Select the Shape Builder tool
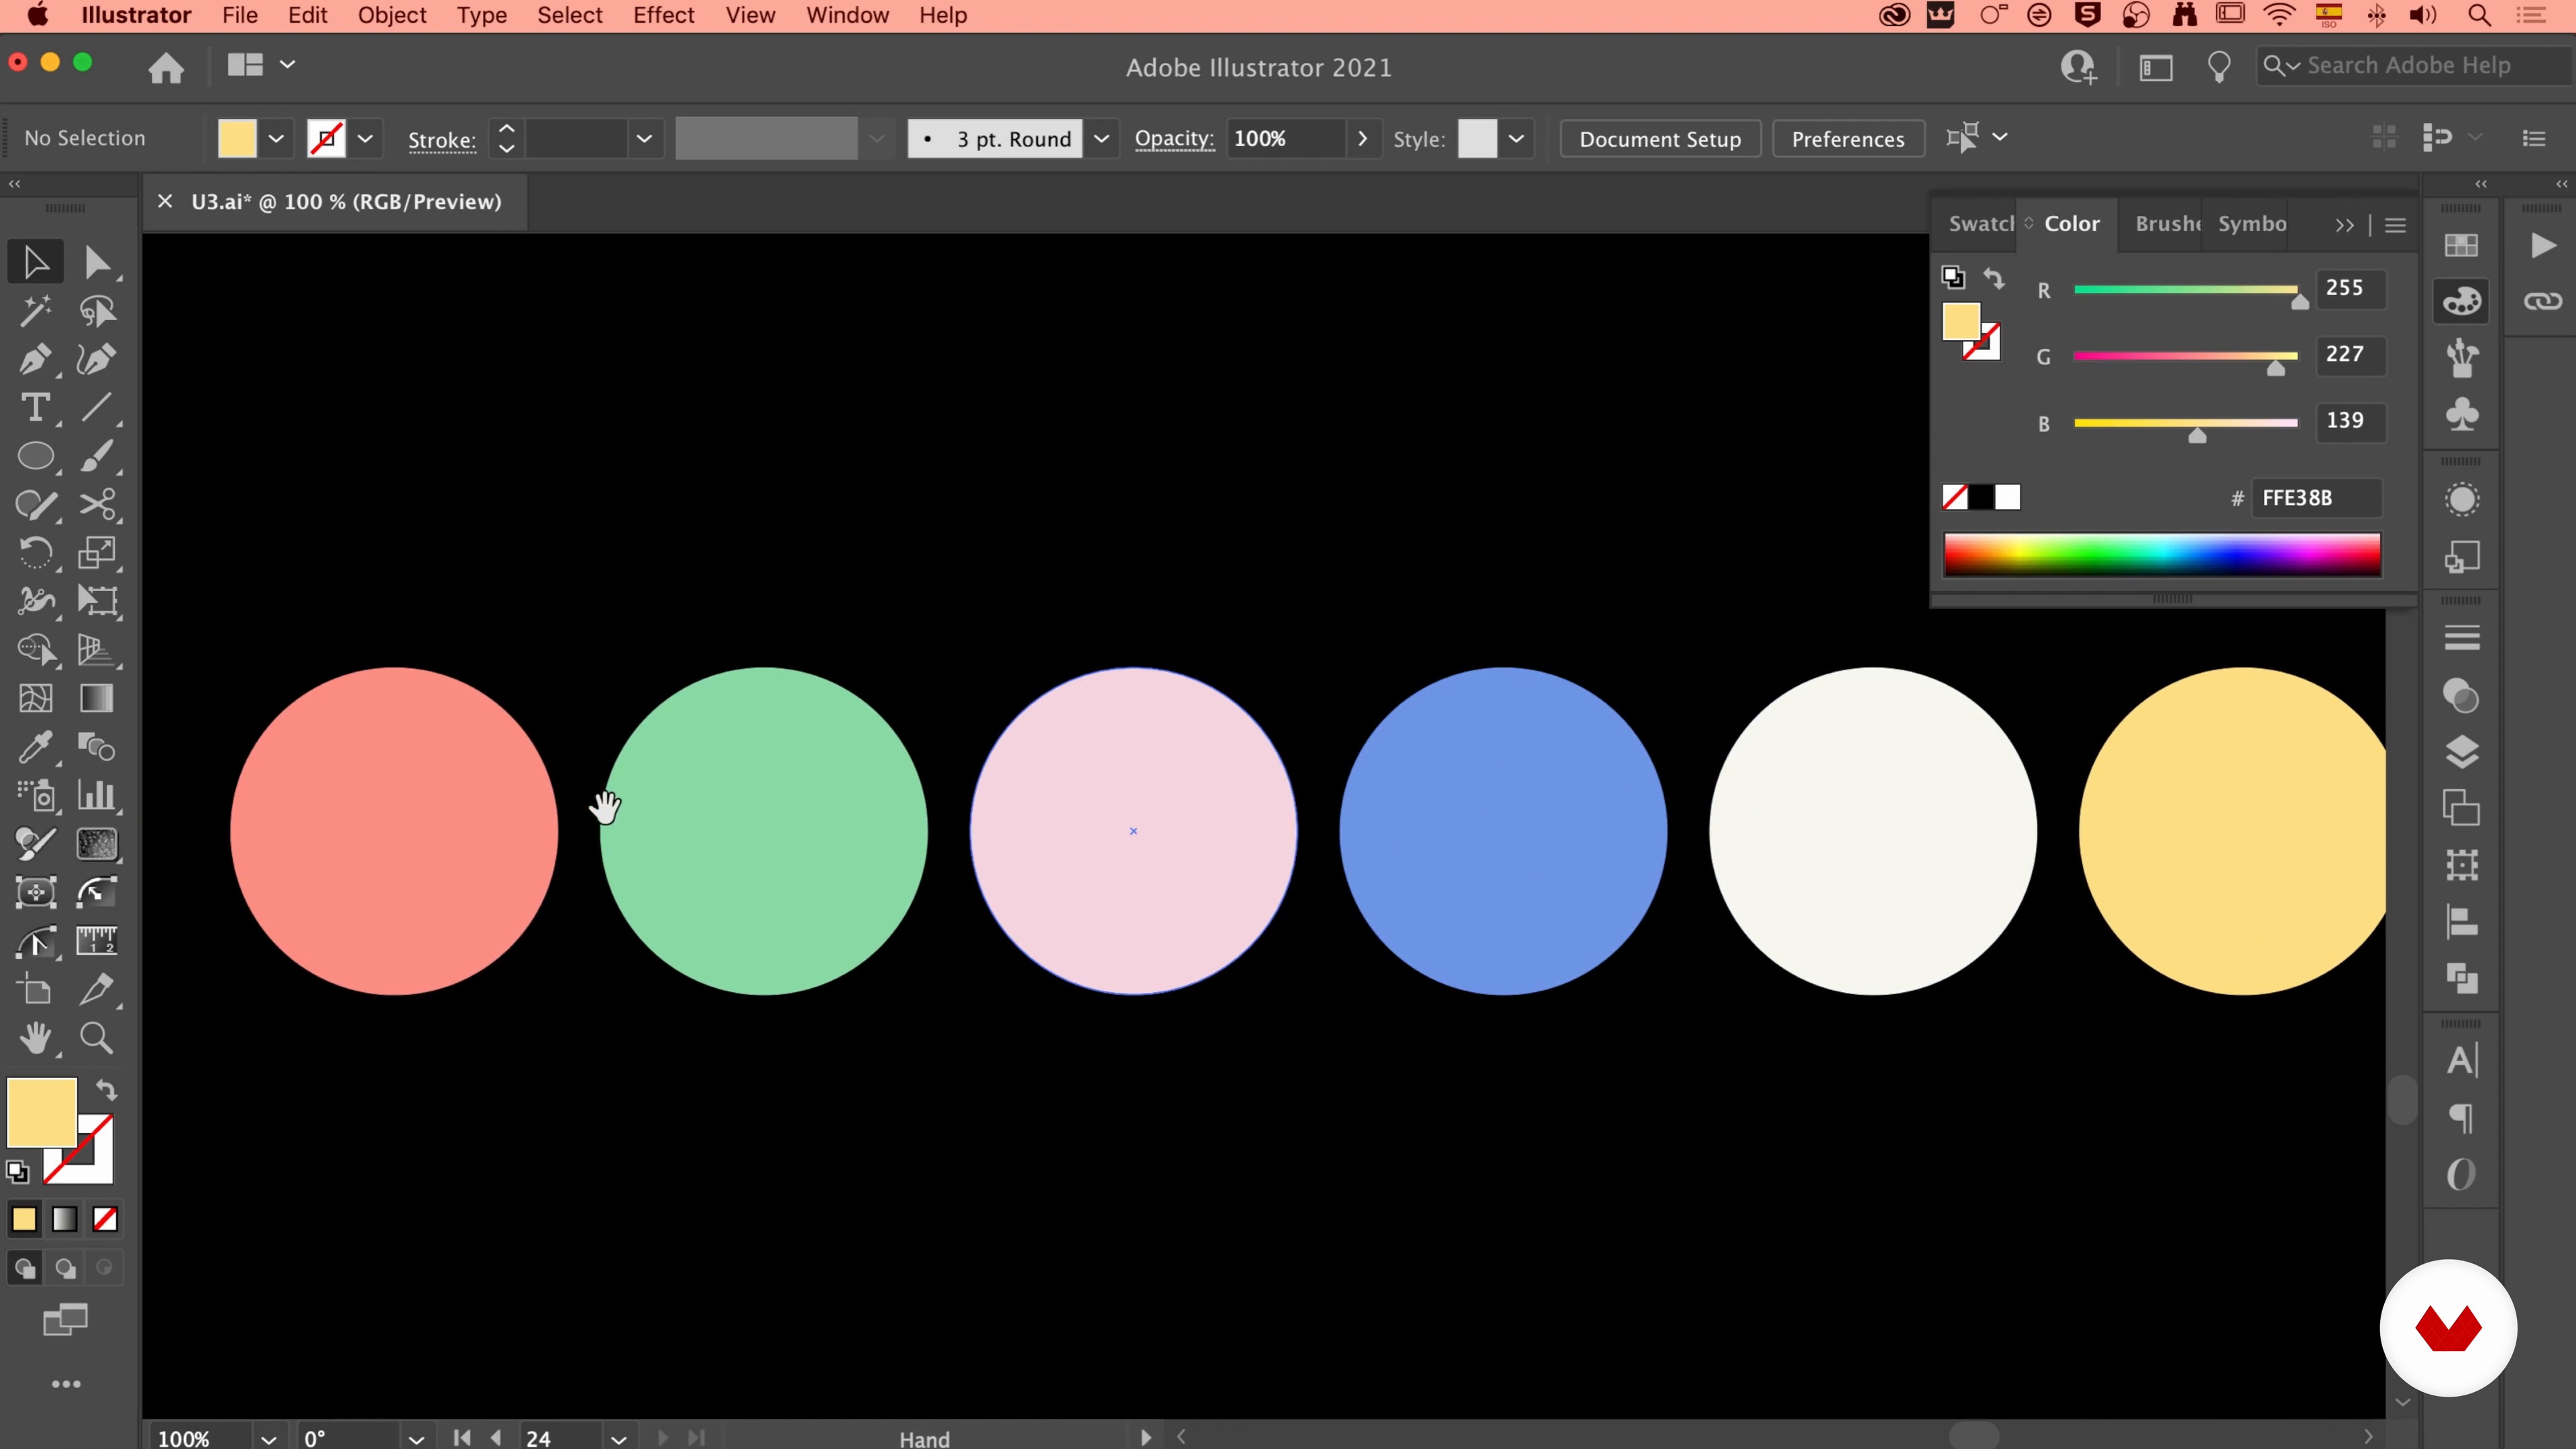The width and height of the screenshot is (2576, 1449). [36, 649]
